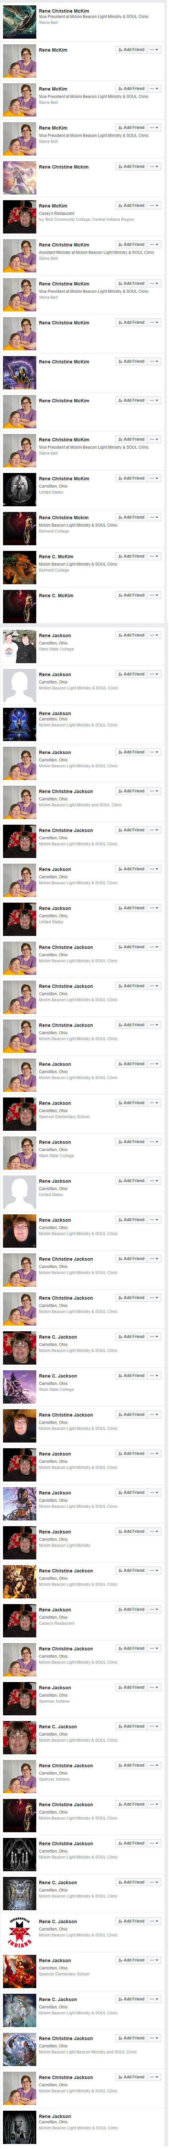Add Rene Christine Jackson from Spencer, Indiana

[x=131, y=1765]
